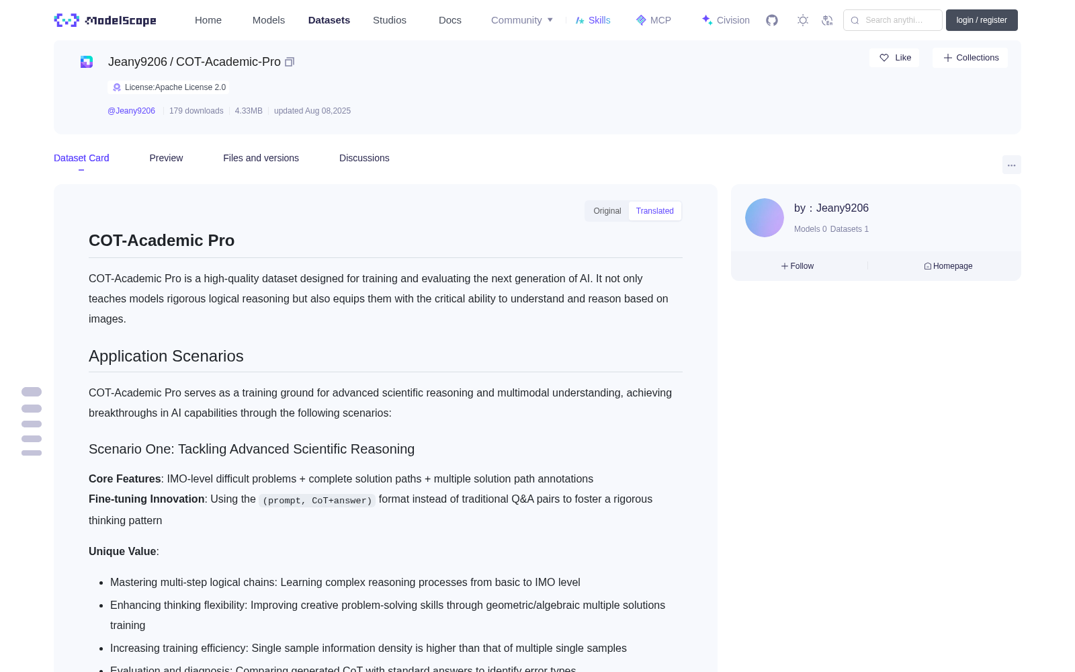This screenshot has height=672, width=1075.
Task: Show the Original card text
Action: pyautogui.click(x=607, y=211)
